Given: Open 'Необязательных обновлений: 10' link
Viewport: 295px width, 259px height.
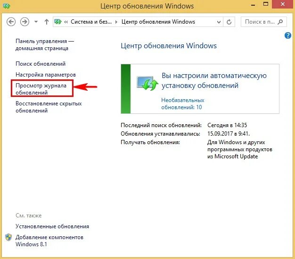Looking at the screenshot, I should pyautogui.click(x=183, y=104).
